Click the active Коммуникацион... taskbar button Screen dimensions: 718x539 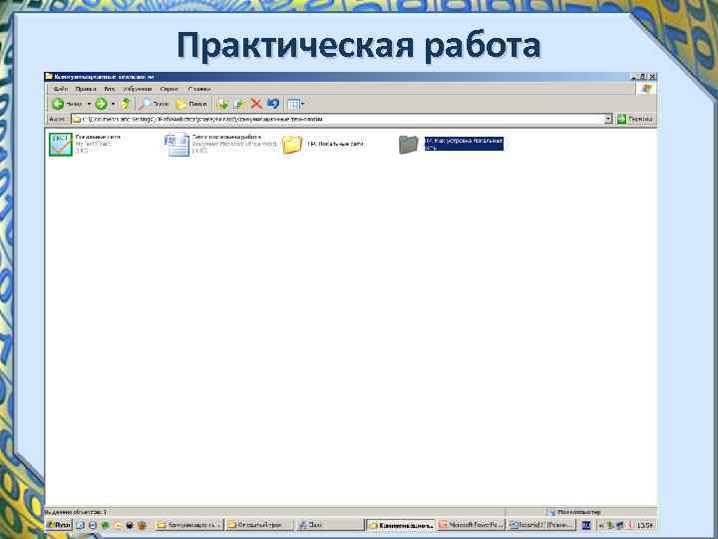tap(401, 525)
